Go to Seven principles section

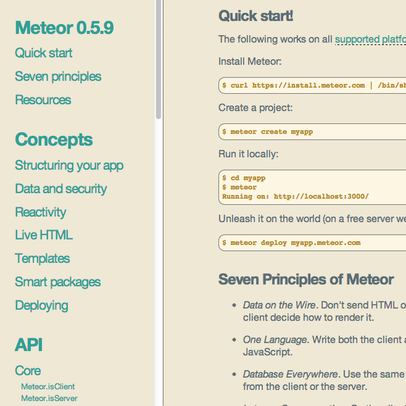[x=58, y=77]
